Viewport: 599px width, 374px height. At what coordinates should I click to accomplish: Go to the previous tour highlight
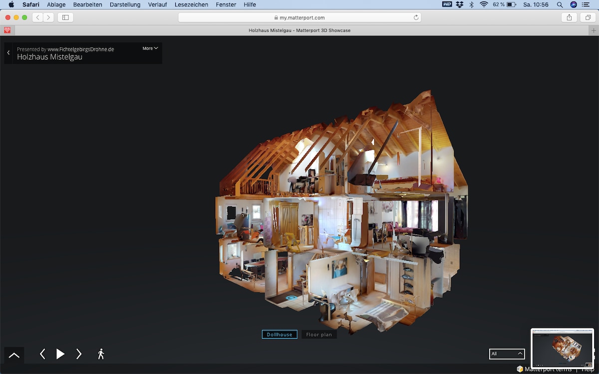[x=42, y=354]
